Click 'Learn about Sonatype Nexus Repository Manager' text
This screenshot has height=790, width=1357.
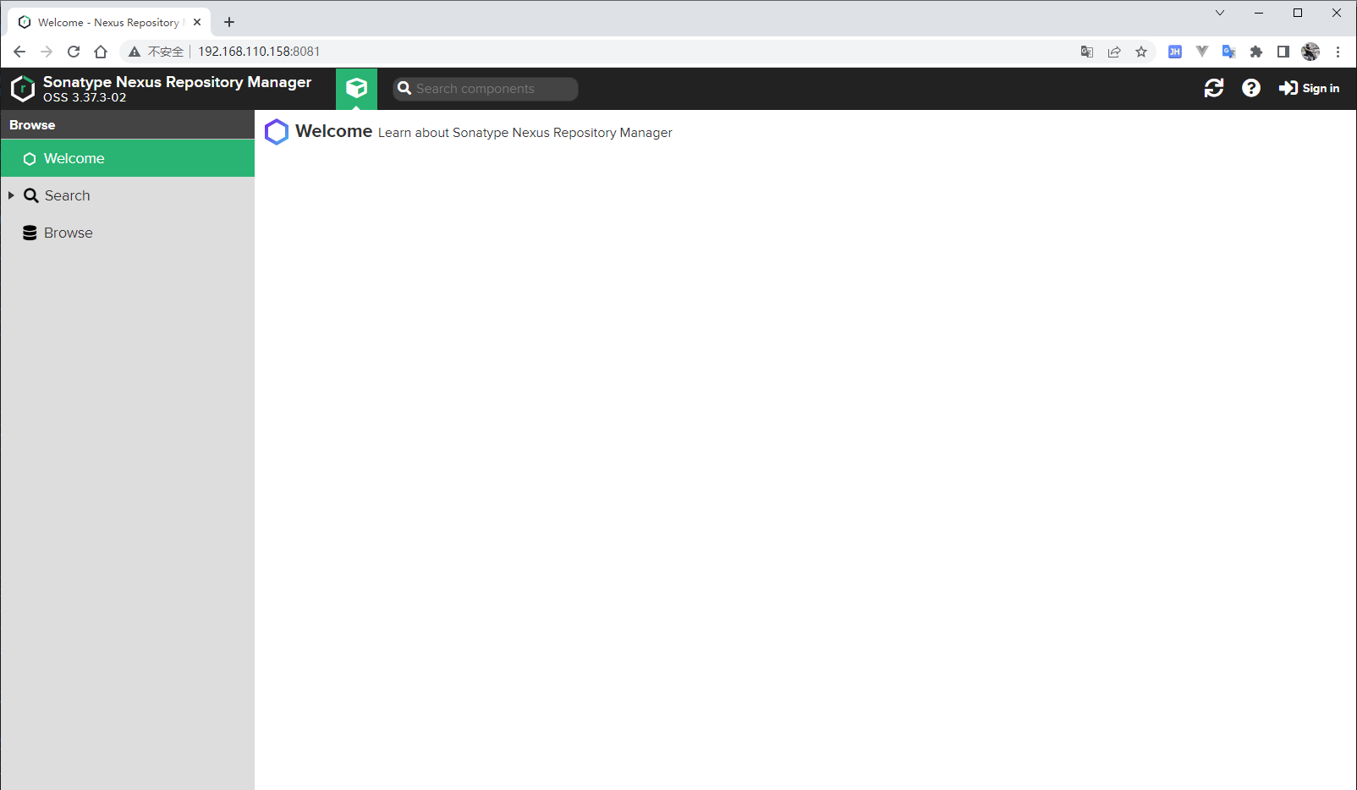[525, 133]
